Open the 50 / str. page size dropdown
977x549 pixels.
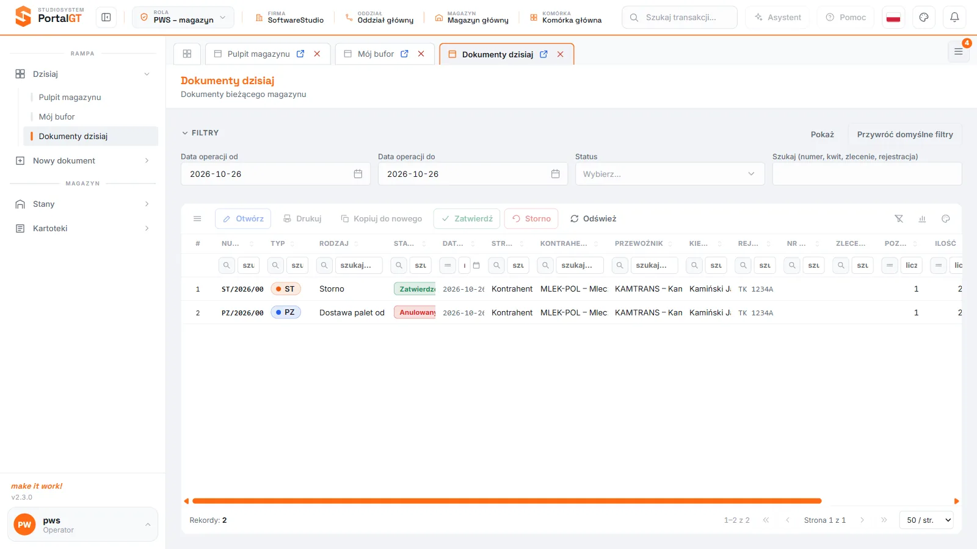point(926,520)
